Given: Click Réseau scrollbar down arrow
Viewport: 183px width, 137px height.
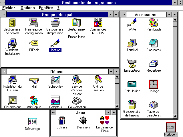Looking at the screenshot, I should 117,106.
